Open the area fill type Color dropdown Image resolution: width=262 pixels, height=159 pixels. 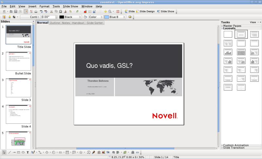[x=96, y=17]
